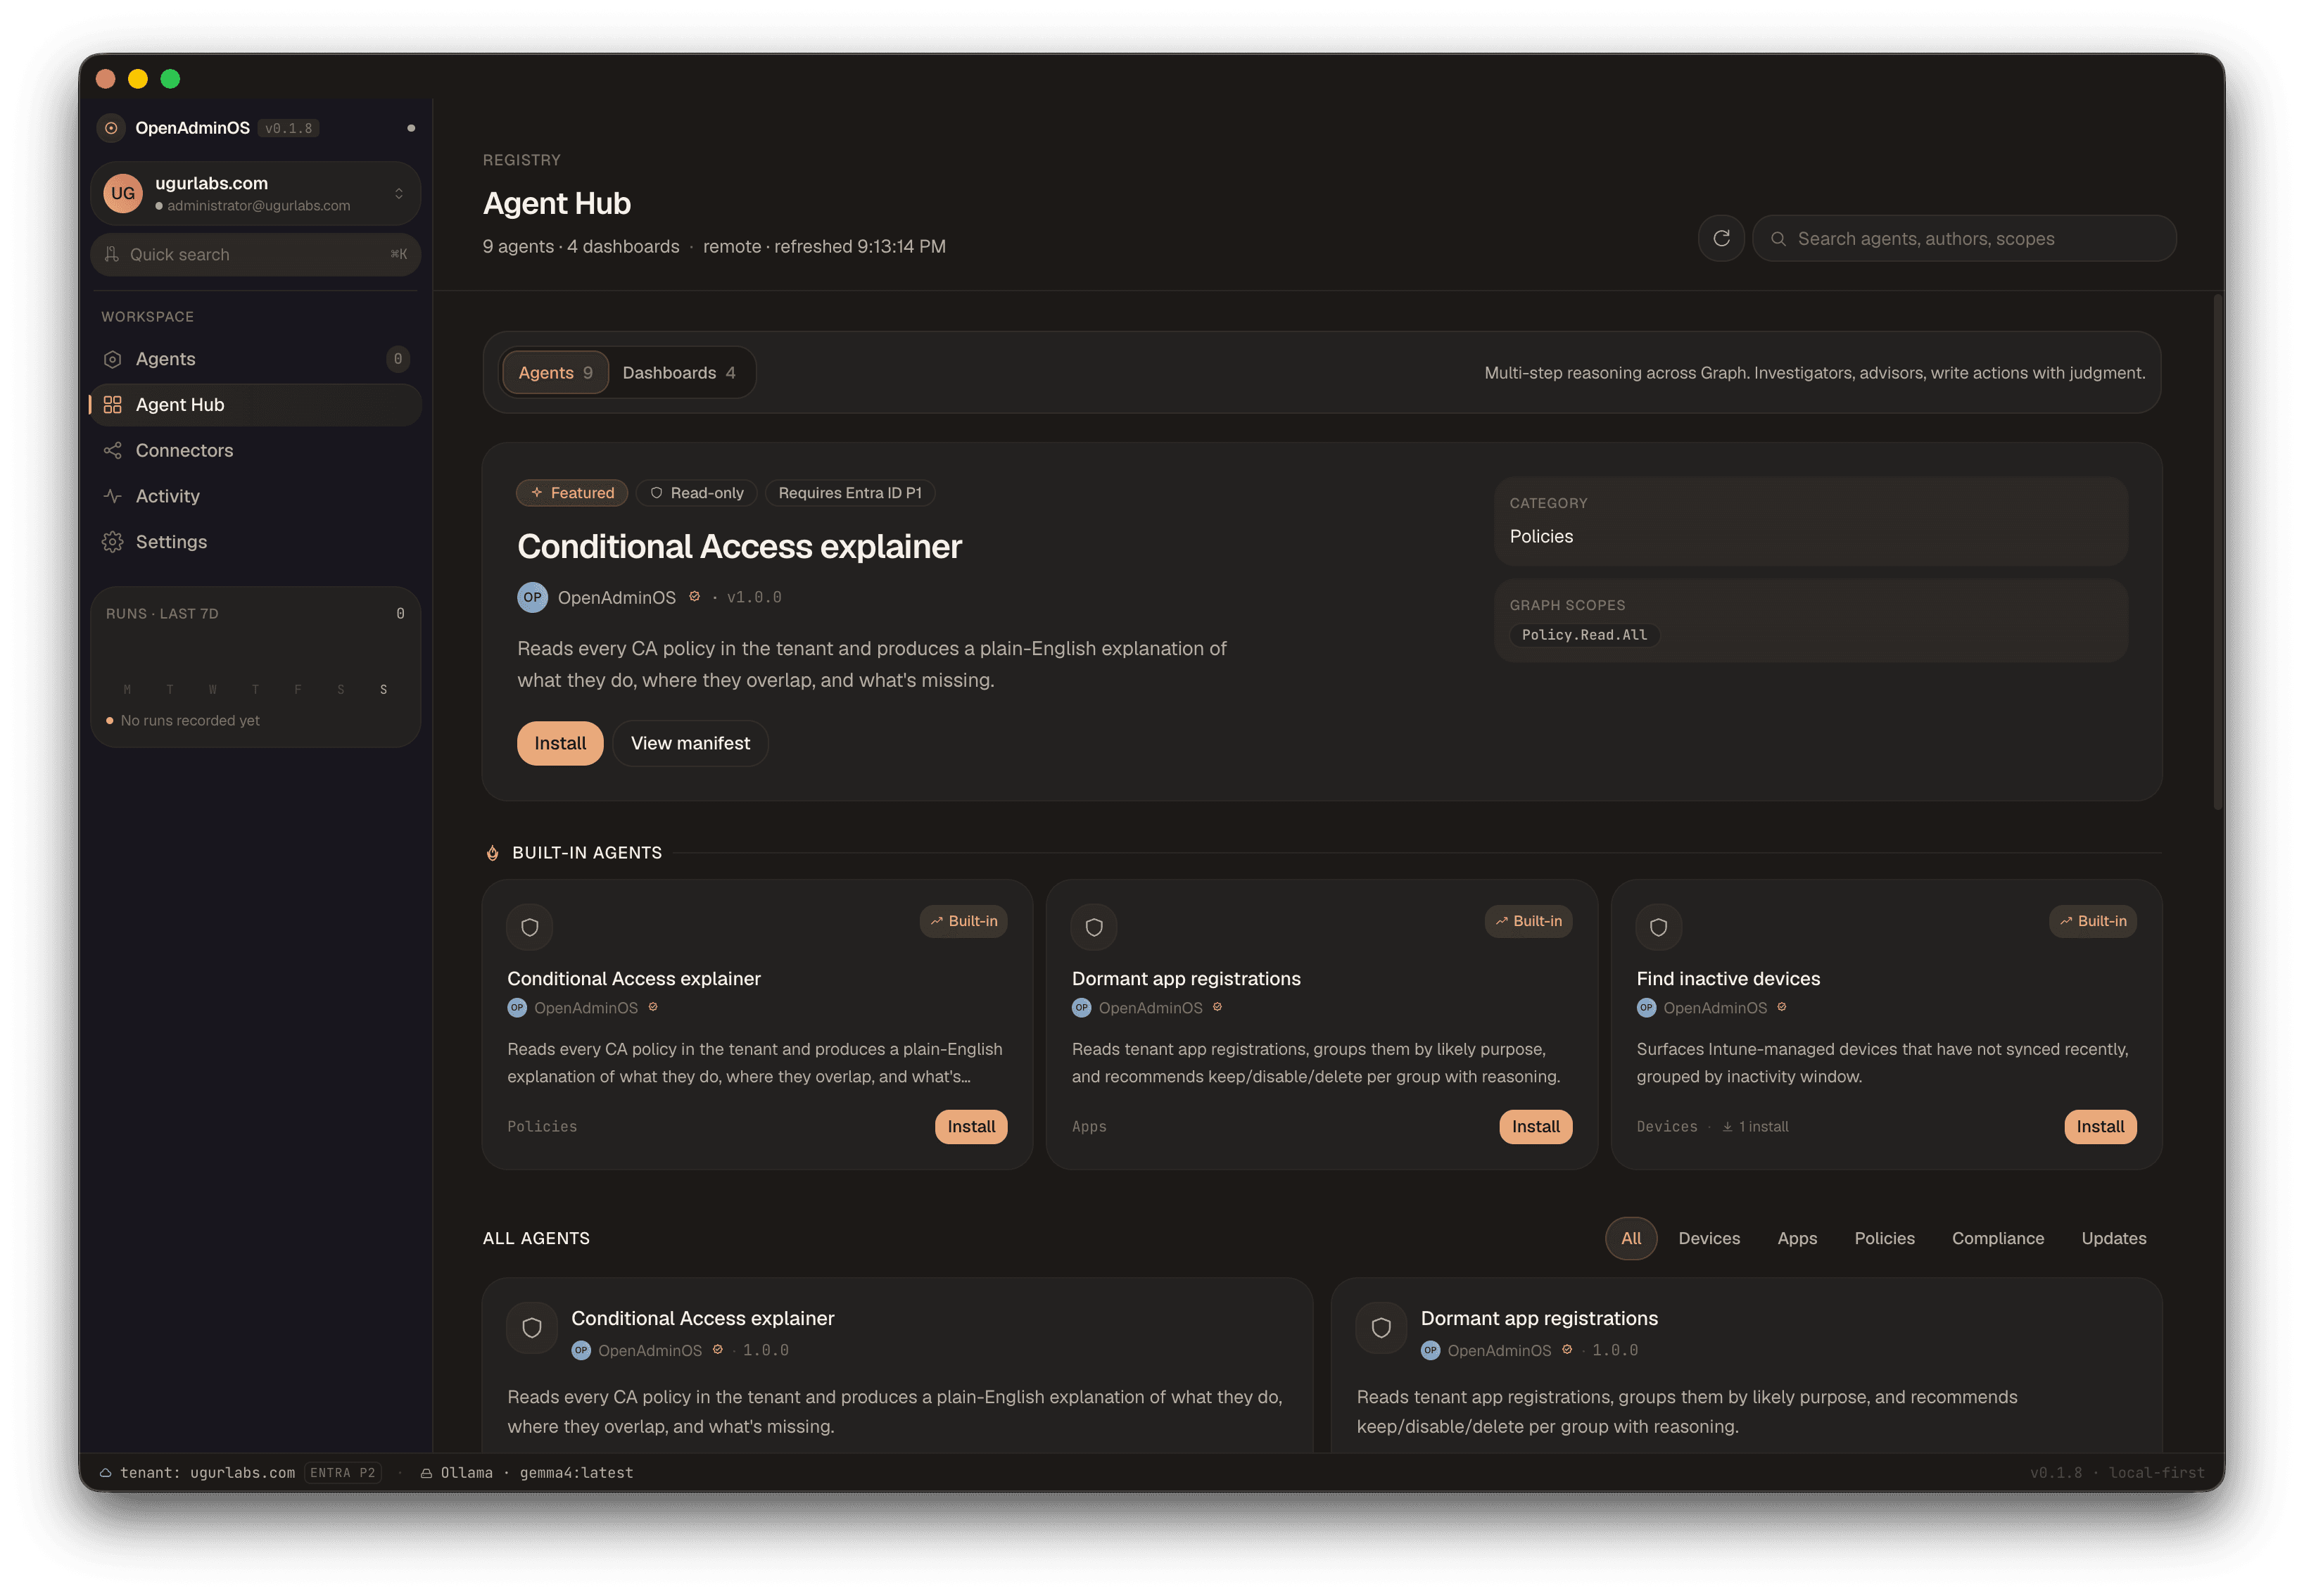Expand the ugurlabs.com tenant switcher chevrons
The width and height of the screenshot is (2304, 1596).
(x=399, y=193)
